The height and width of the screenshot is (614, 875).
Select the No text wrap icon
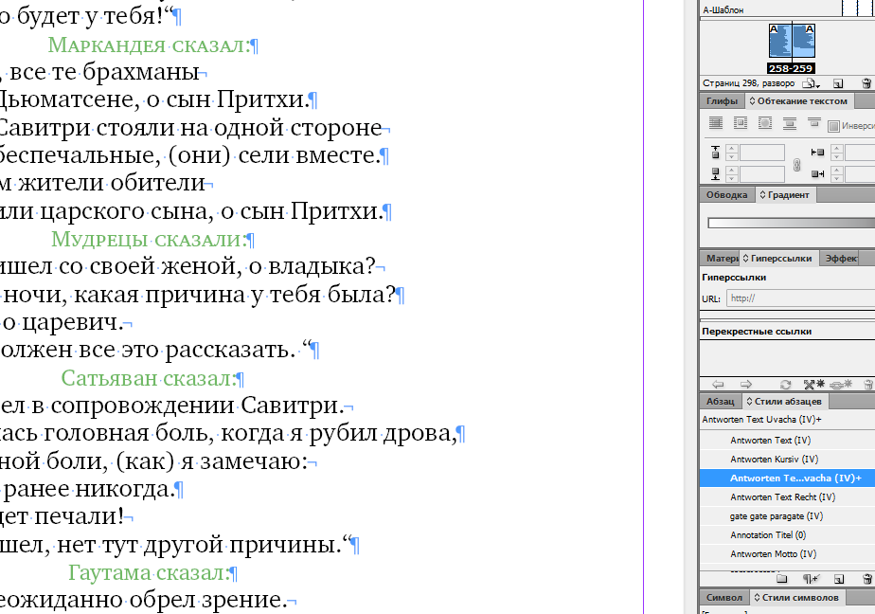click(715, 123)
